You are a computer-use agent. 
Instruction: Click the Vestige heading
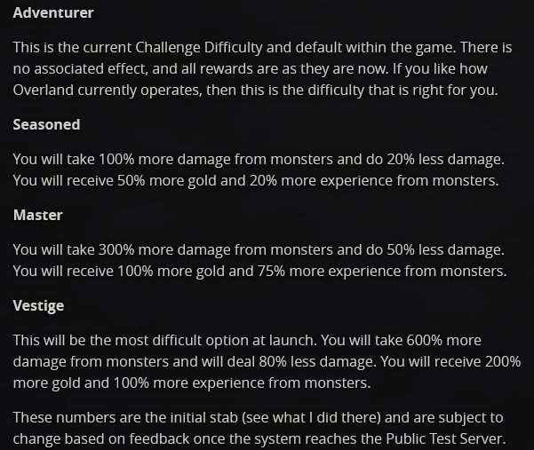coord(38,305)
